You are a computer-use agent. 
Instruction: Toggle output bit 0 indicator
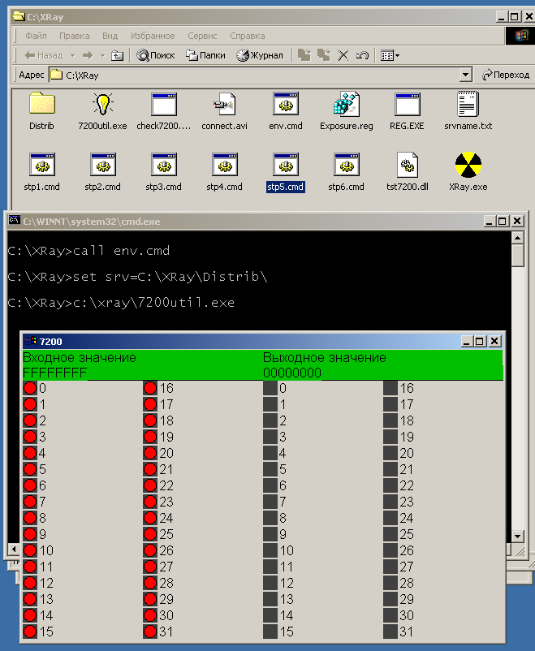click(270, 389)
